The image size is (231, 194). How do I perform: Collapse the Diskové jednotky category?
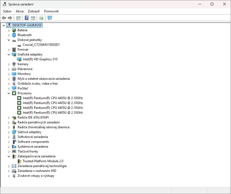9,40
